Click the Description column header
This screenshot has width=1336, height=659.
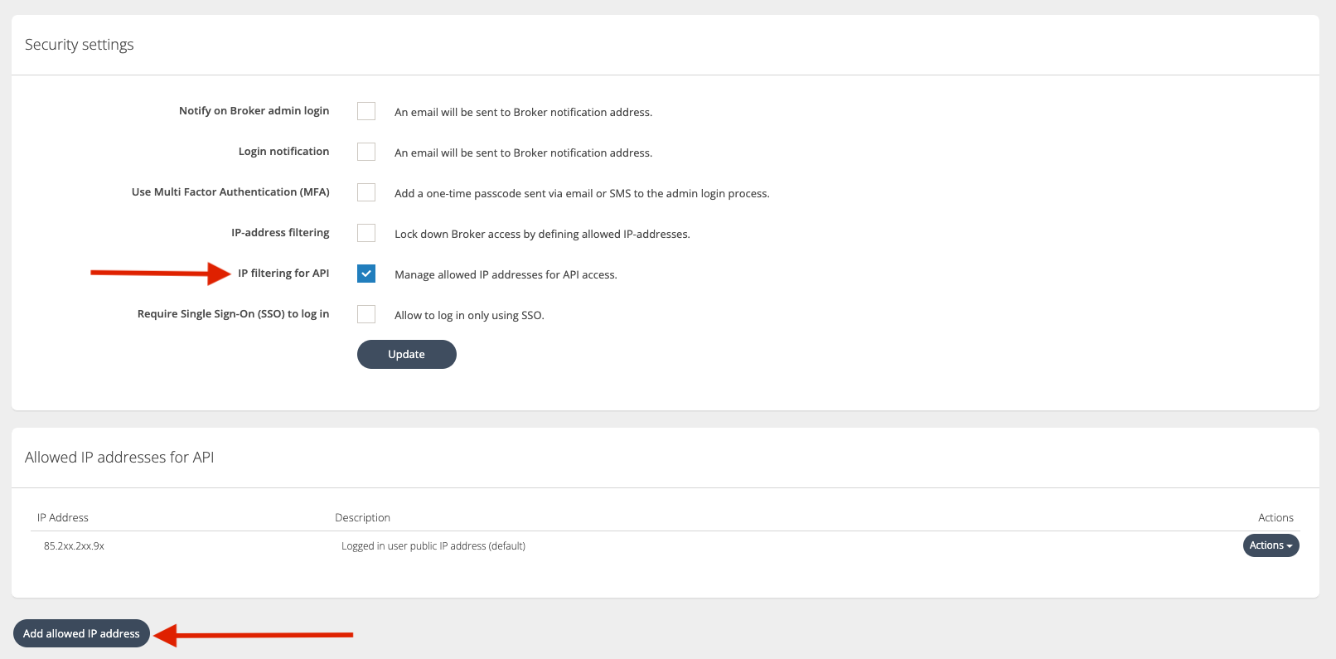[x=362, y=517]
